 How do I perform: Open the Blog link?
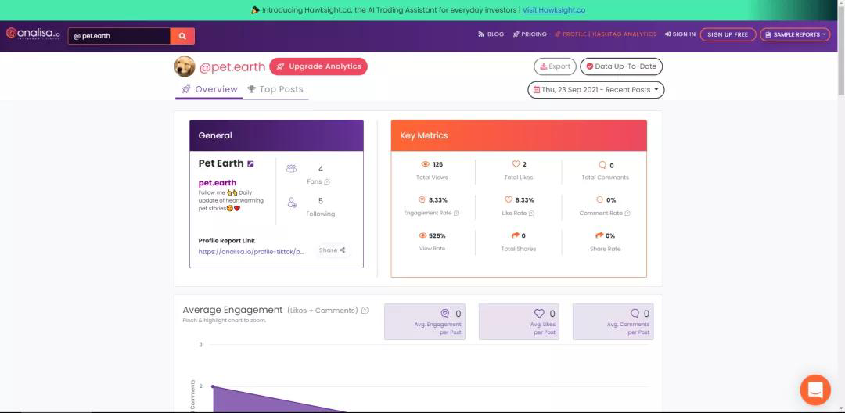coord(491,34)
